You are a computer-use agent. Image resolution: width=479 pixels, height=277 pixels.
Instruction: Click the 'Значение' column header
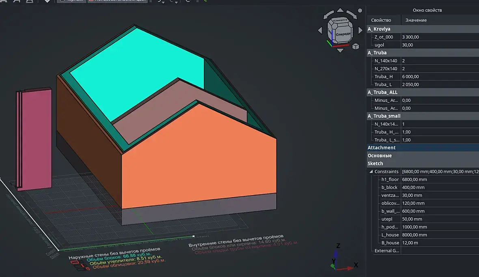(416, 20)
